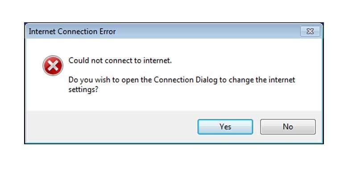Decline changing internet settings with No
The height and width of the screenshot is (195, 348).
point(288,127)
